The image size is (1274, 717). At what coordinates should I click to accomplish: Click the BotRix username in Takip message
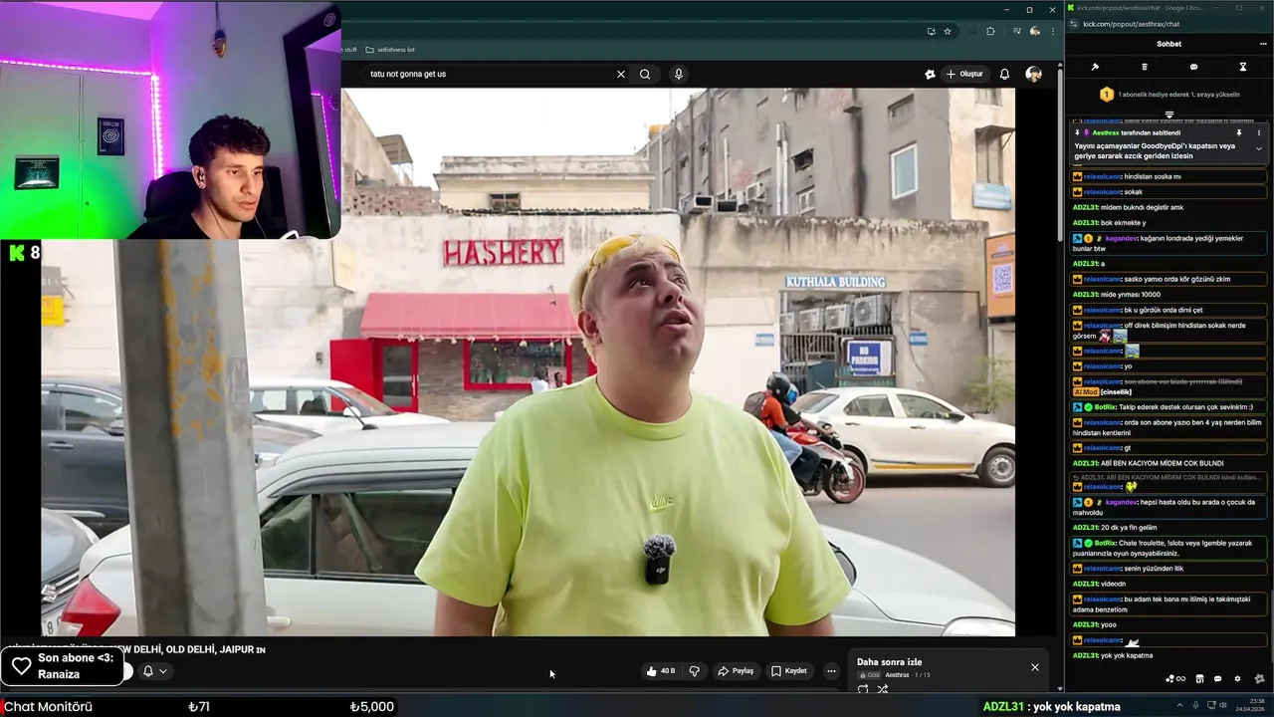click(x=1106, y=406)
